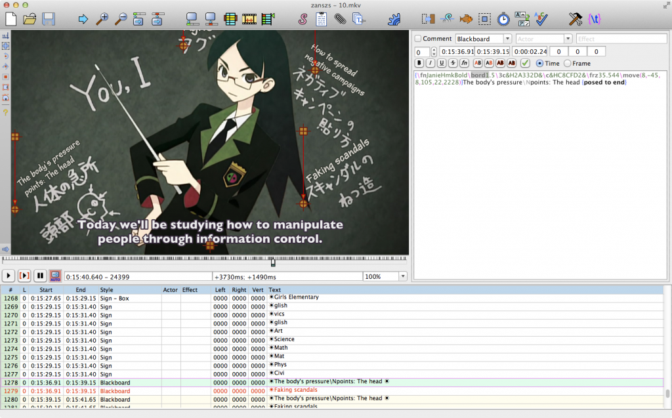The width and height of the screenshot is (672, 418).
Task: Open the Translation Assistant
Action: (447, 19)
